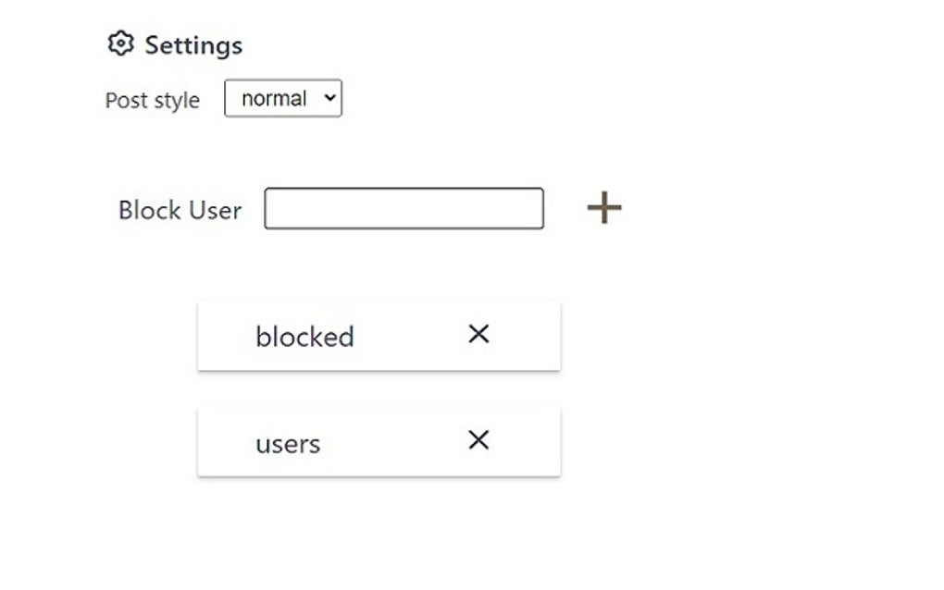
Task: Add blocked user with plus icon
Action: point(604,208)
